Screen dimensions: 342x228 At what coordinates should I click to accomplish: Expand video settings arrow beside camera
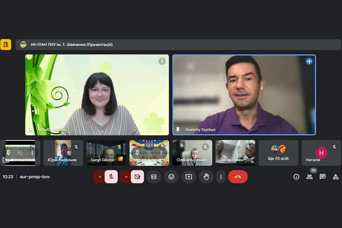pos(126,177)
